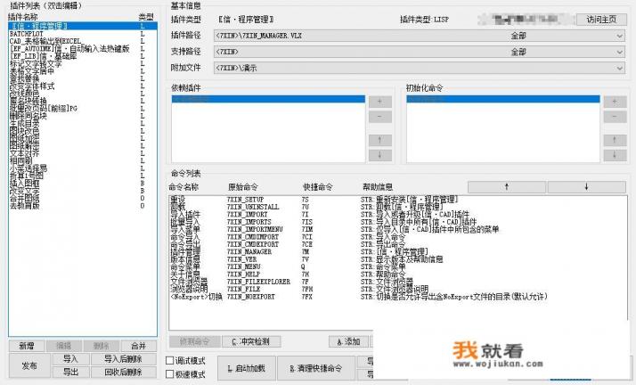This screenshot has width=636, height=385.
Task: Move the initialization command down
Action: pos(615,155)
